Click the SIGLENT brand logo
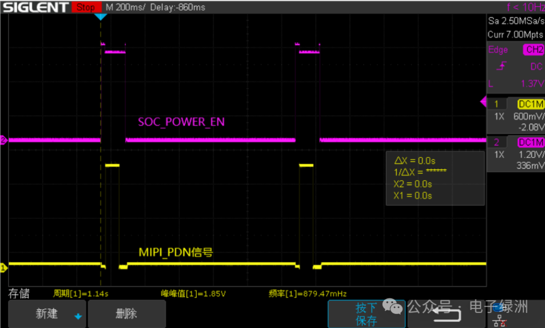The width and height of the screenshot is (545, 328). [x=35, y=7]
